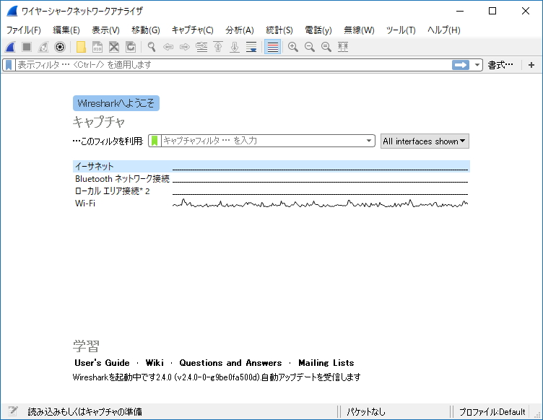The image size is (543, 420).
Task: Click the find packet magnifier icon
Action: pyautogui.click(x=152, y=47)
